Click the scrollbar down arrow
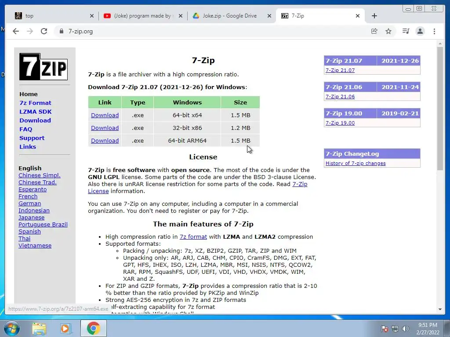The height and width of the screenshot is (337, 450). tap(440, 309)
